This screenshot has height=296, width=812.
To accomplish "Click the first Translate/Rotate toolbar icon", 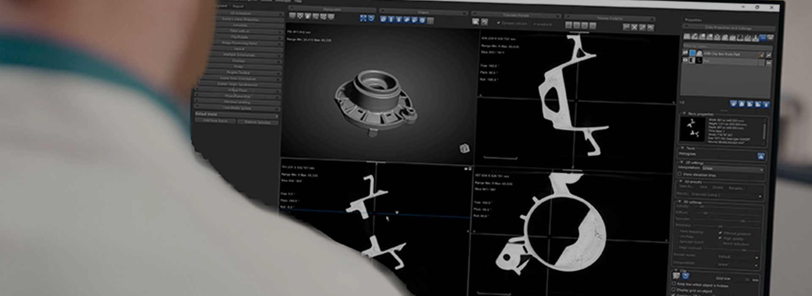I will coord(475,21).
